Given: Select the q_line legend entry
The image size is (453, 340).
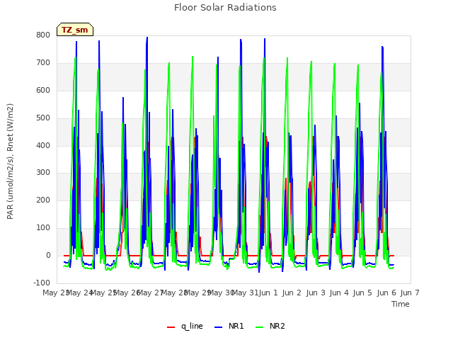Looking at the screenshot, I should pyautogui.click(x=185, y=326).
